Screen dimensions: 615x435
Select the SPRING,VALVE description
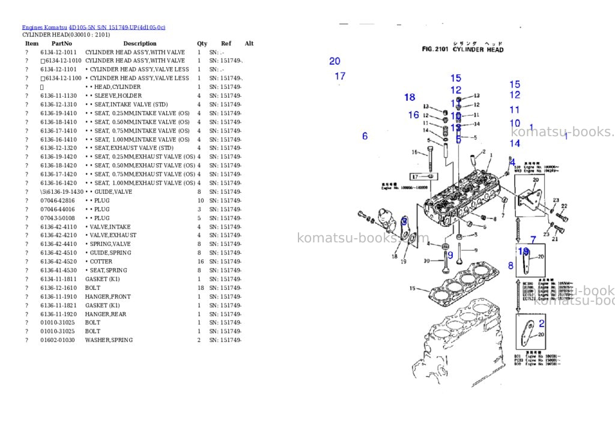(111, 244)
